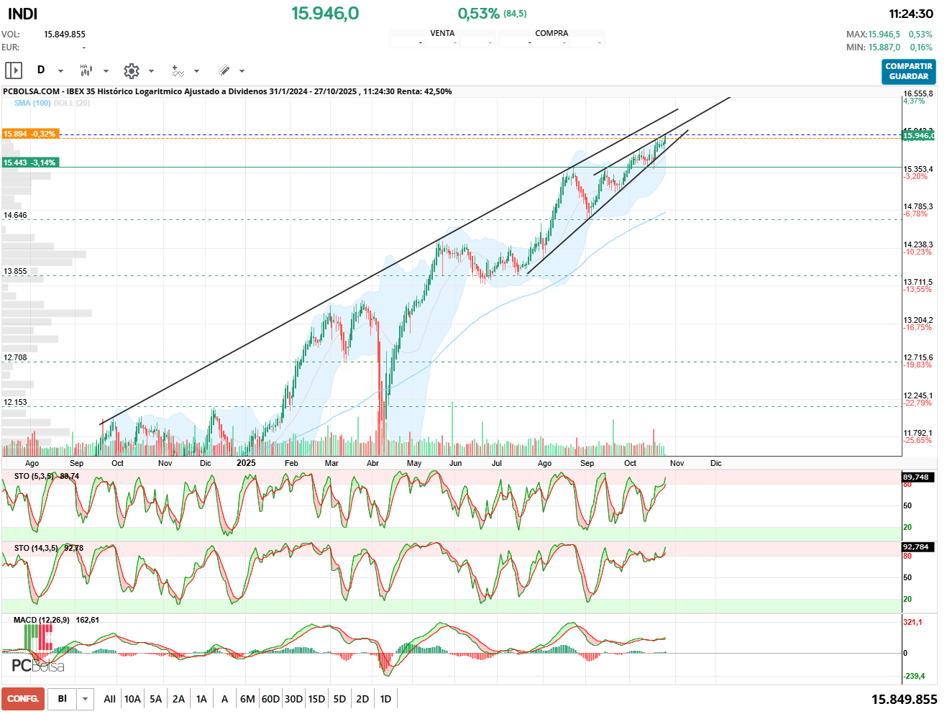Click the green 15.443 price level label
This screenshot has height=714, width=947.
(29, 163)
